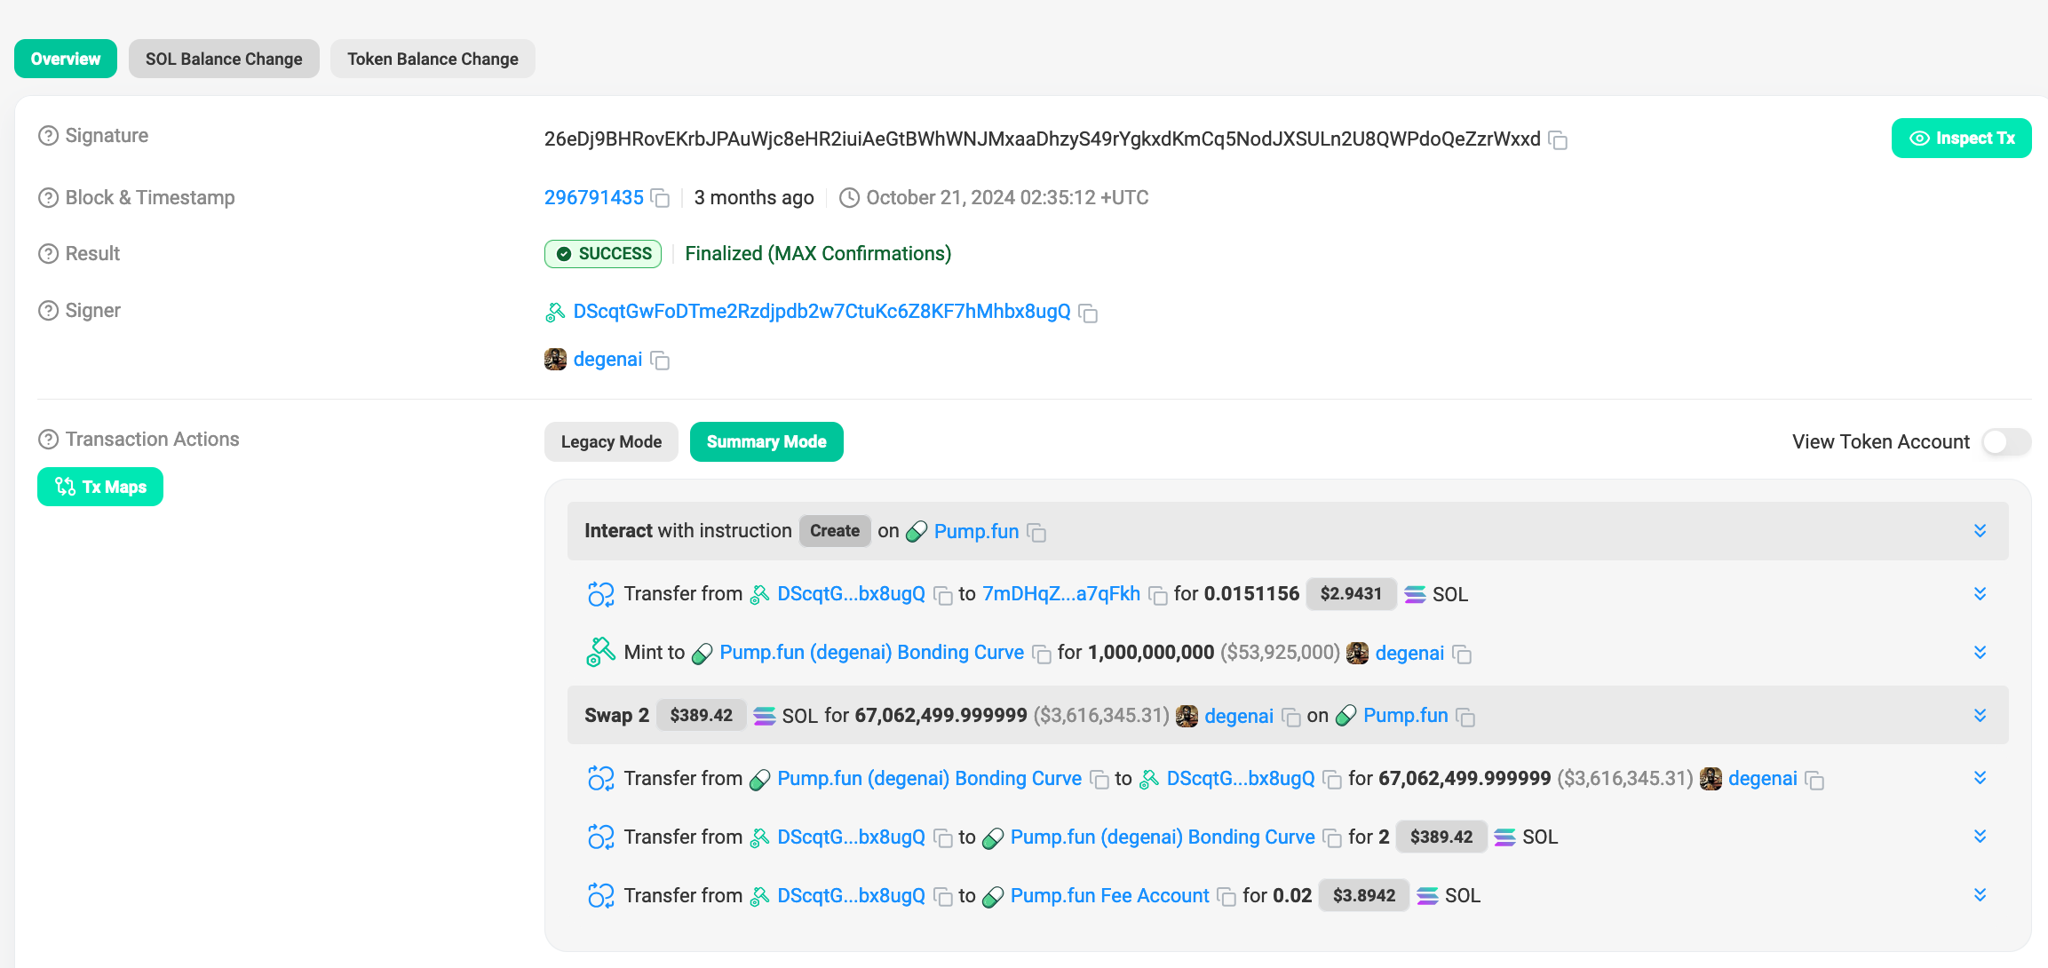Expand the Create instruction row
This screenshot has width=2048, height=968.
click(x=1980, y=531)
